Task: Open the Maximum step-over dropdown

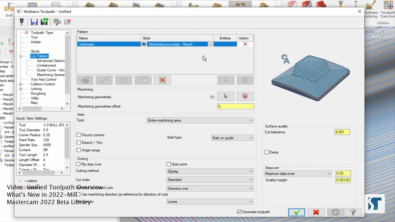Action: [x=298, y=174]
